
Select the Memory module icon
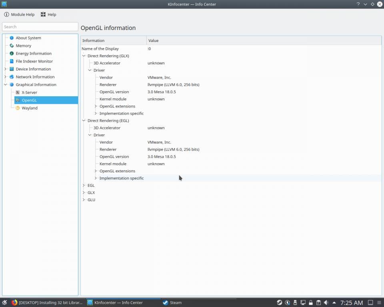click(12, 46)
